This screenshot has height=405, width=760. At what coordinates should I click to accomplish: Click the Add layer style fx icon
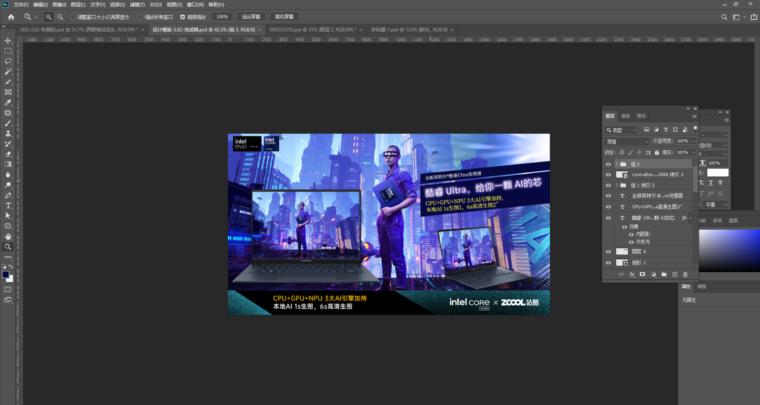tap(632, 275)
